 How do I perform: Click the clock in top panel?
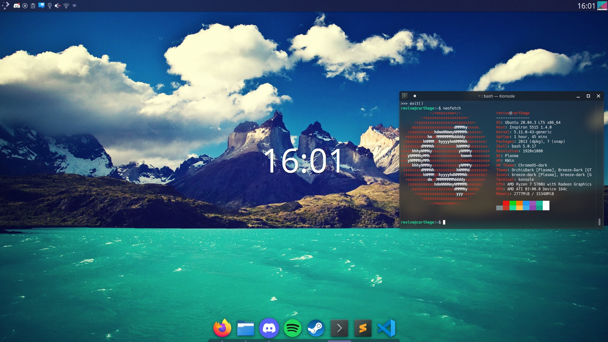pos(586,6)
